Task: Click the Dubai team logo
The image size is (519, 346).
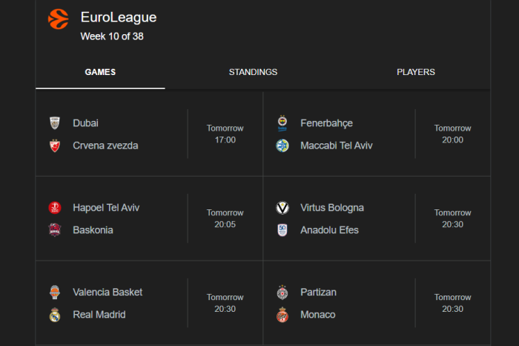Action: [54, 123]
